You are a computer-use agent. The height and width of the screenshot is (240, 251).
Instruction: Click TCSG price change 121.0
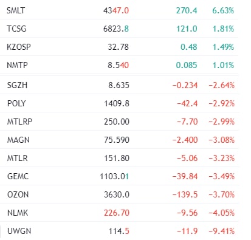point(187,29)
